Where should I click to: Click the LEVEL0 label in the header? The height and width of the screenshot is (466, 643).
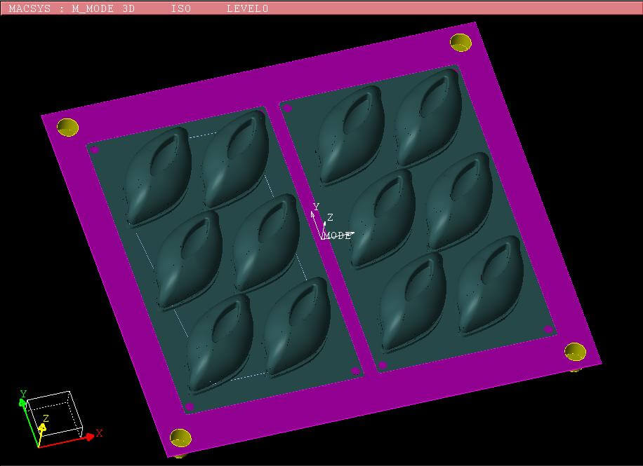click(248, 8)
